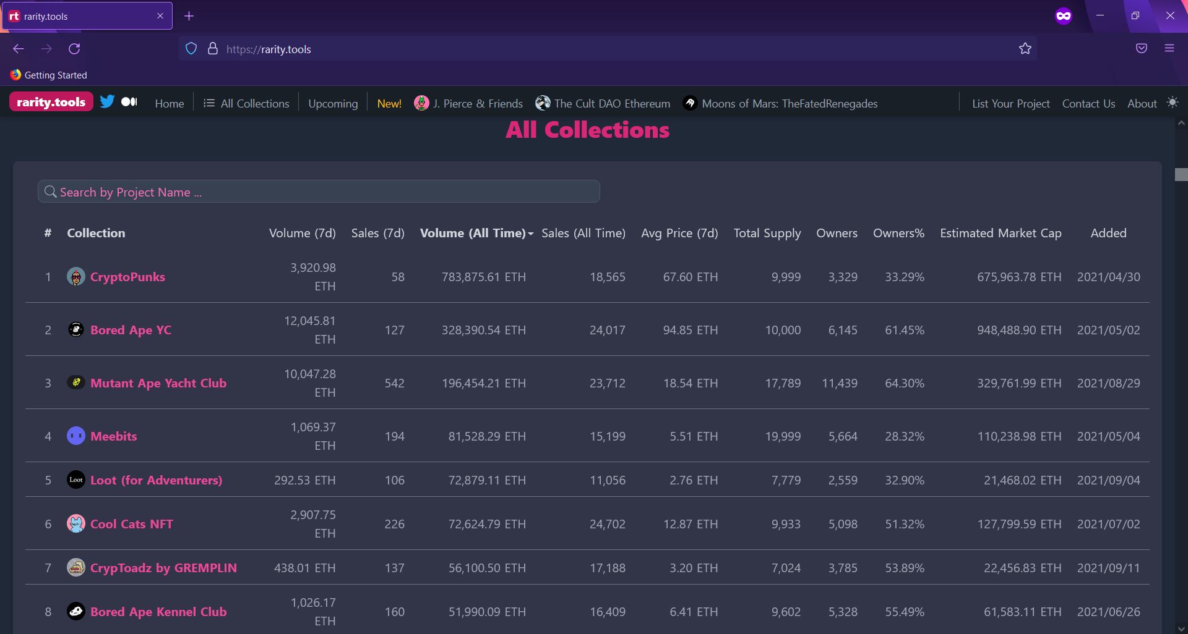Open Moons of Mars: TheFatedRenegades link
1188x634 pixels.
[x=790, y=103]
